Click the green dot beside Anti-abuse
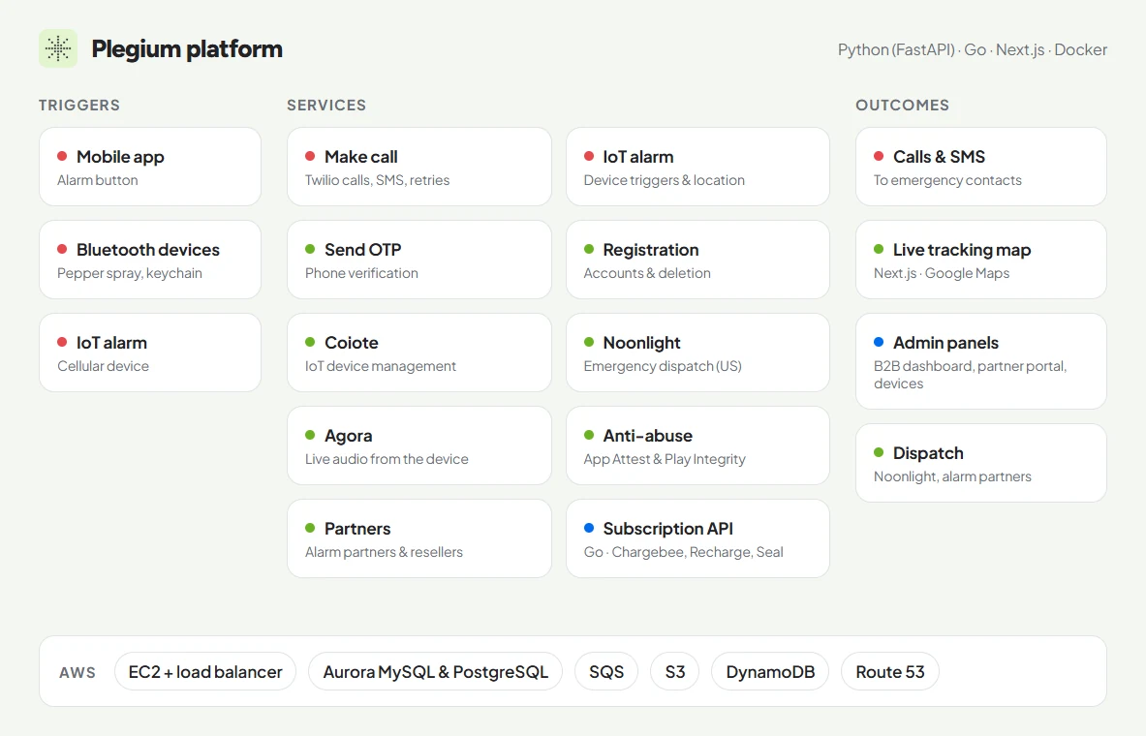1146x736 pixels. tap(589, 434)
